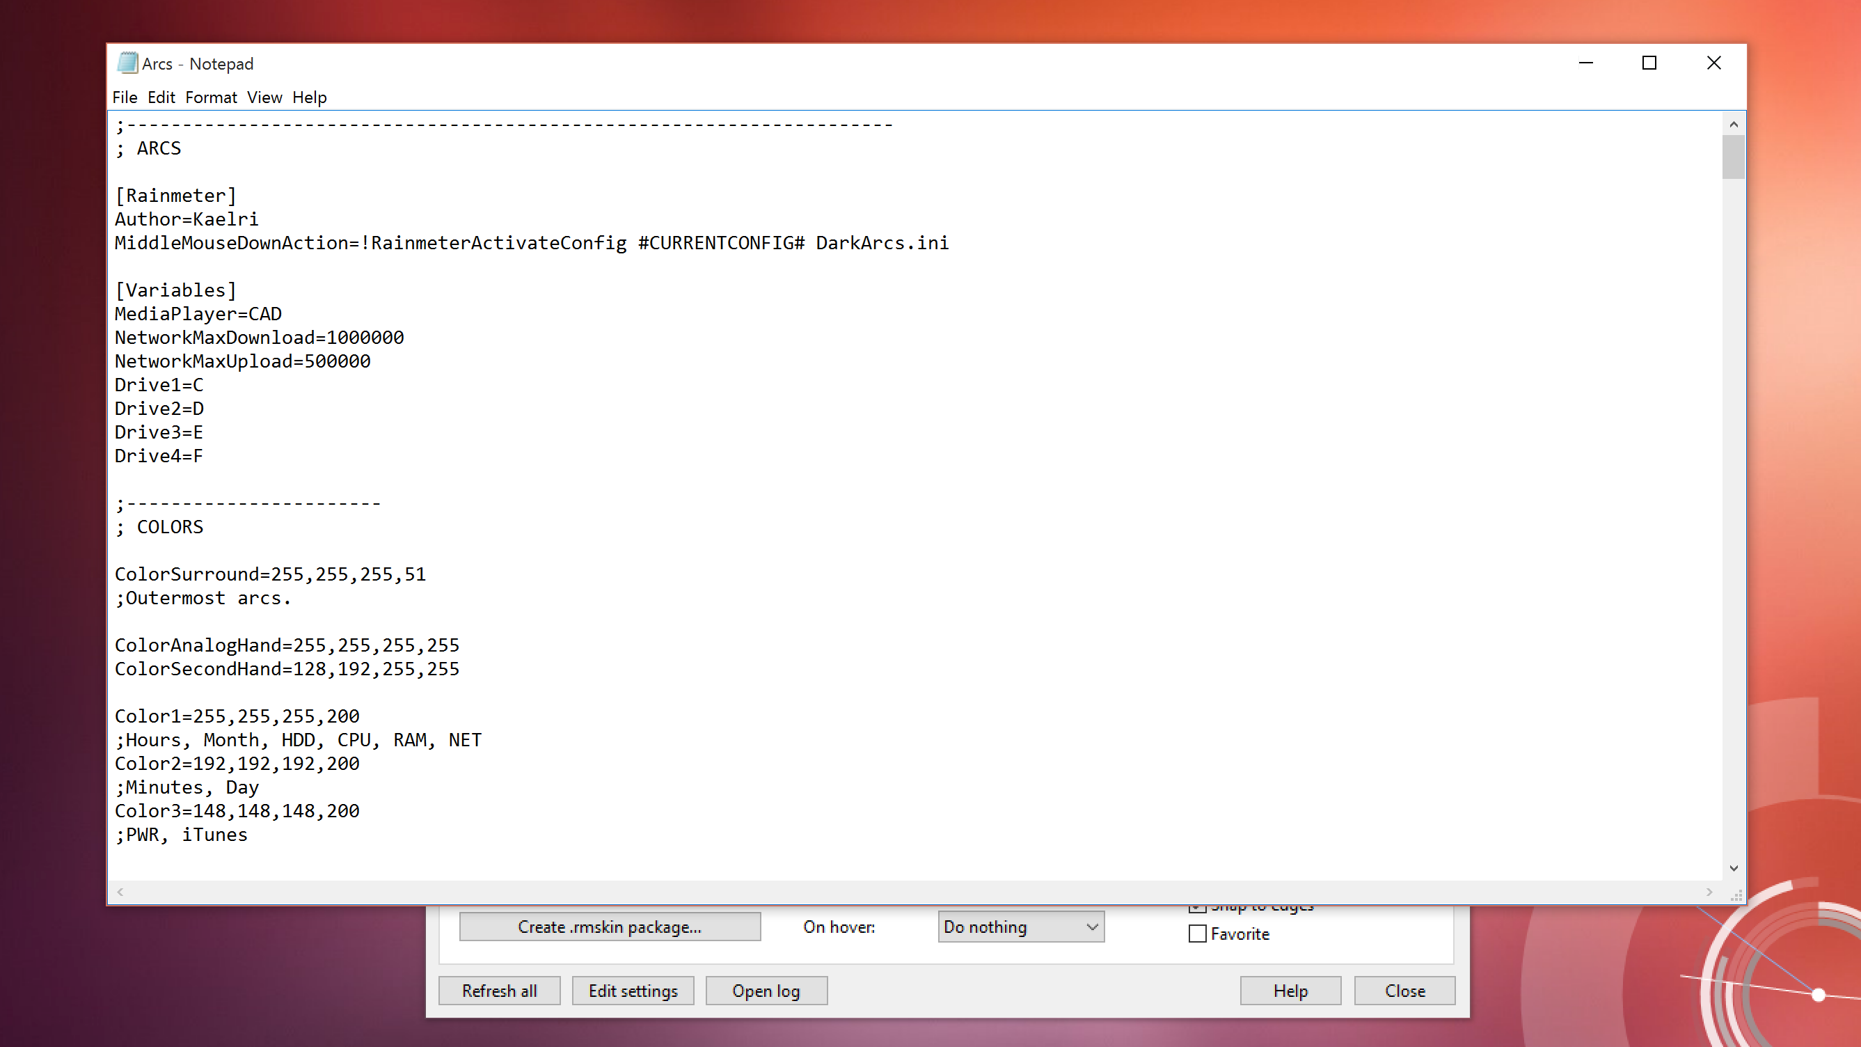Viewport: 1861px width, 1047px height.
Task: Open the Format menu
Action: (211, 97)
